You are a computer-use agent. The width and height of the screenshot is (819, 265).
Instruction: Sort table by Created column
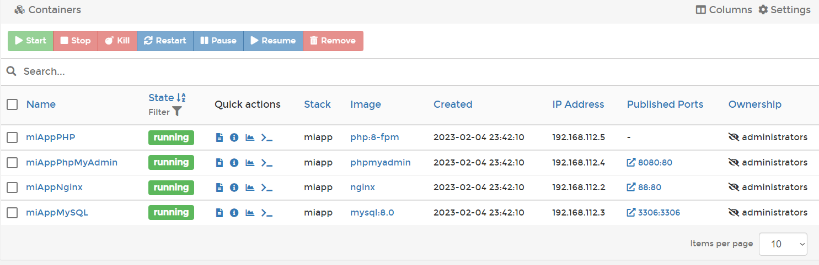coord(453,104)
